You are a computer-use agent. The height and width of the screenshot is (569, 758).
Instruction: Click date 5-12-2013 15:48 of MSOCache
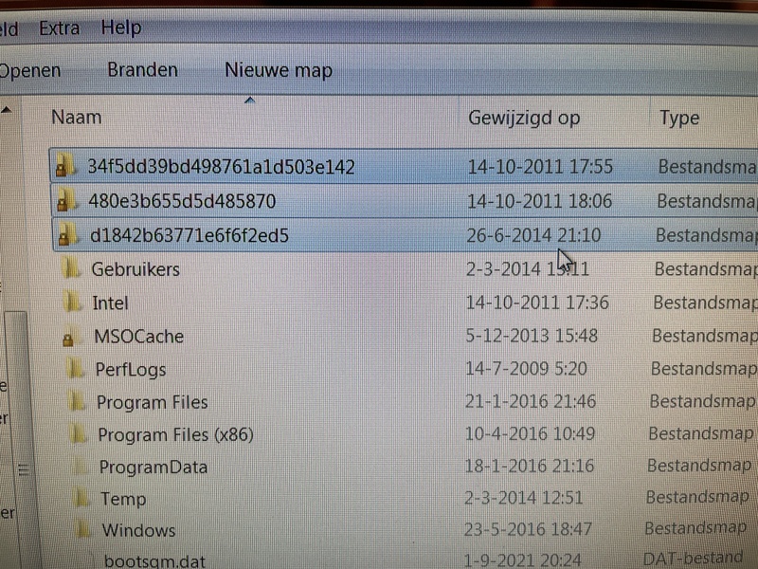click(532, 336)
